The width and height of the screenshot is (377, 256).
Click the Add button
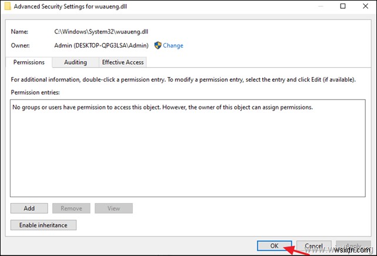pos(29,208)
